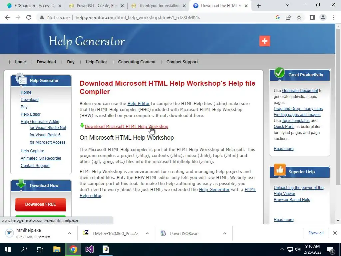Share this page via share icon

click(x=288, y=17)
